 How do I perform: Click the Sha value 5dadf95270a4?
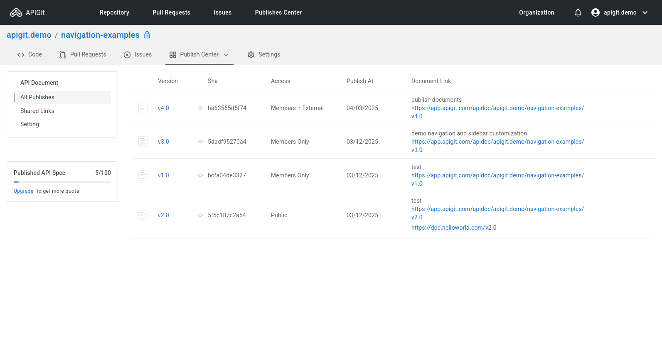[x=227, y=142]
